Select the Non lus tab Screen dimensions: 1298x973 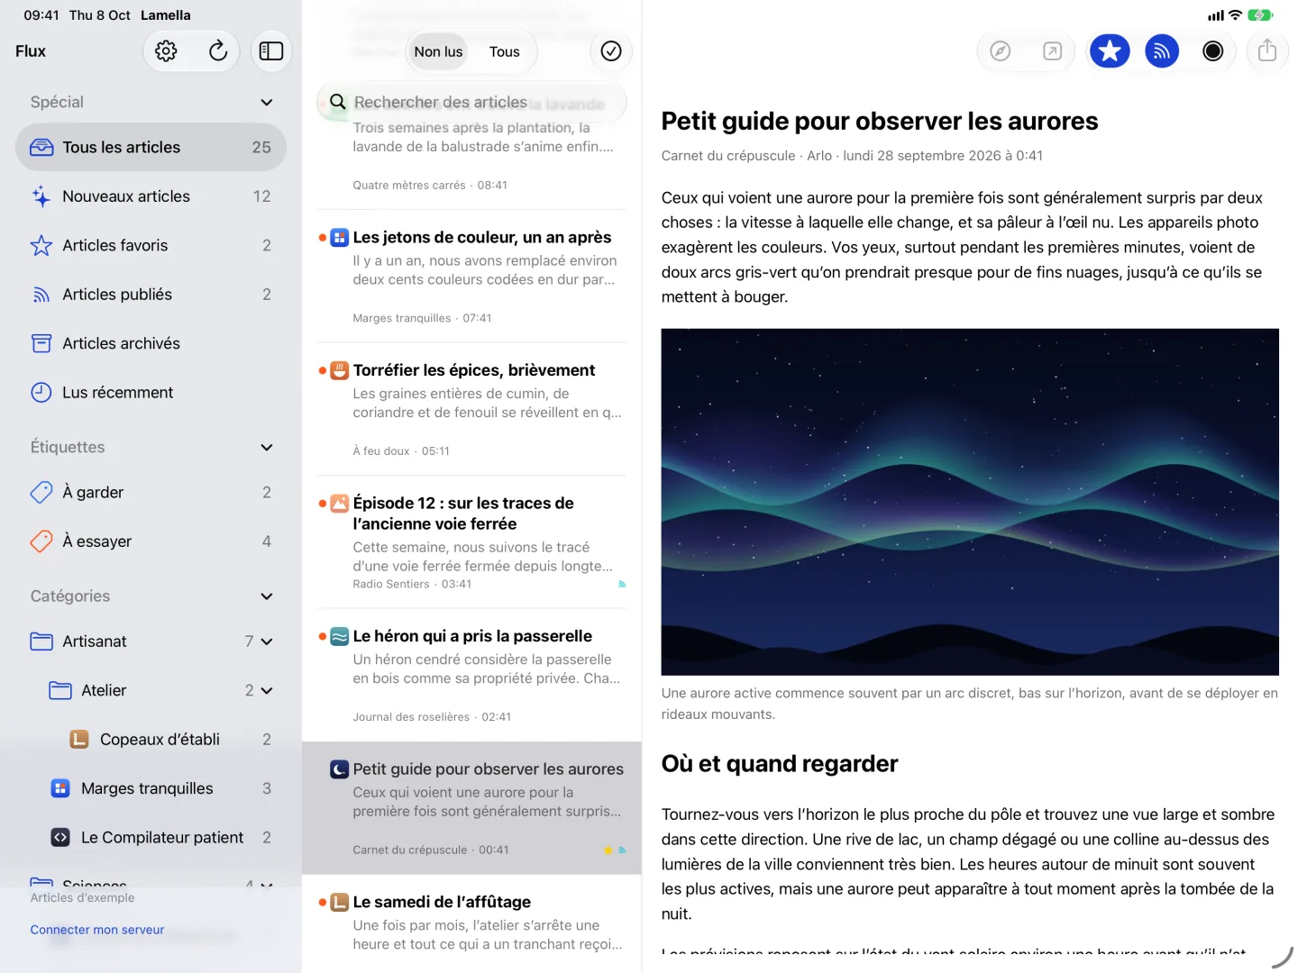[x=438, y=51]
